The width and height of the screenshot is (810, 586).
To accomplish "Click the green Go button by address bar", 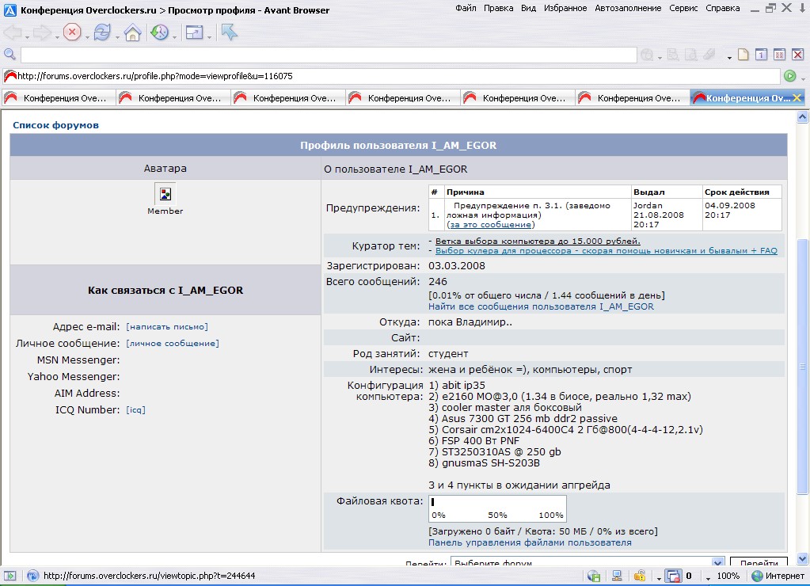I will point(790,76).
